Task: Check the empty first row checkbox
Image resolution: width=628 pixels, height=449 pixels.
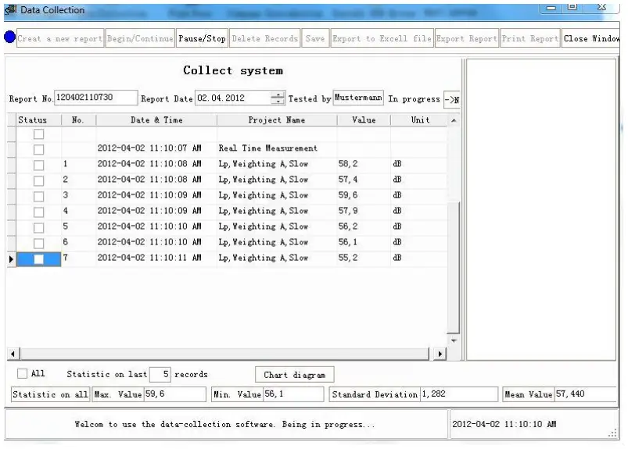Action: click(39, 134)
